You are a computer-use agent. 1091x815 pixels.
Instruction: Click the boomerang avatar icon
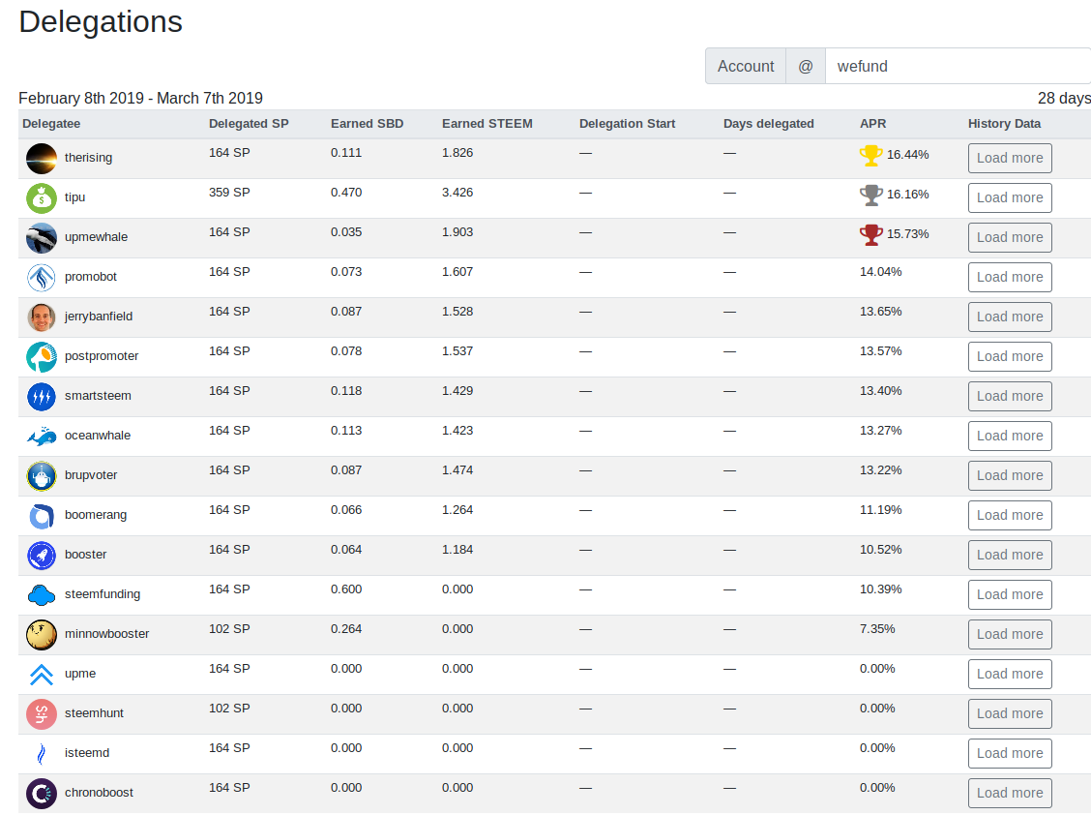(x=41, y=516)
